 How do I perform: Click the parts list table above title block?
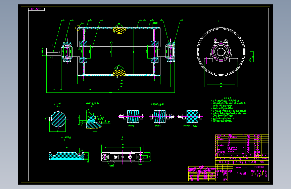[x=242, y=146]
